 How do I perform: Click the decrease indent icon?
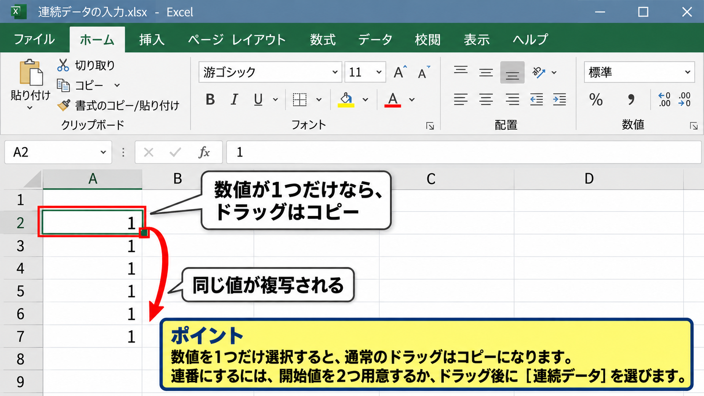(x=536, y=100)
